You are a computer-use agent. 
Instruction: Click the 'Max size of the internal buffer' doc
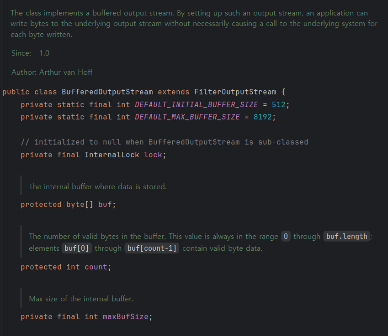tap(81, 299)
